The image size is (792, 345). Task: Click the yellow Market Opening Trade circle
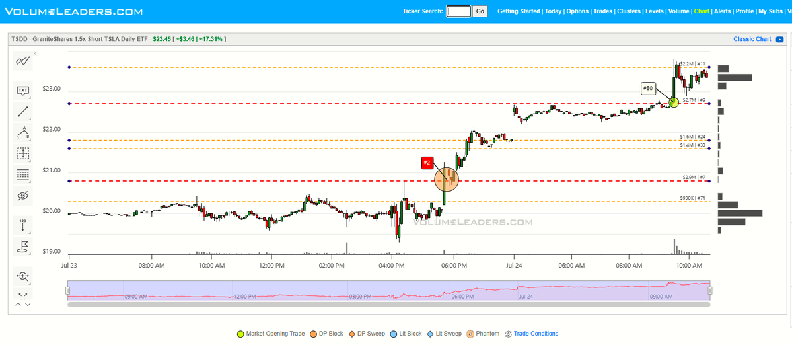(673, 102)
